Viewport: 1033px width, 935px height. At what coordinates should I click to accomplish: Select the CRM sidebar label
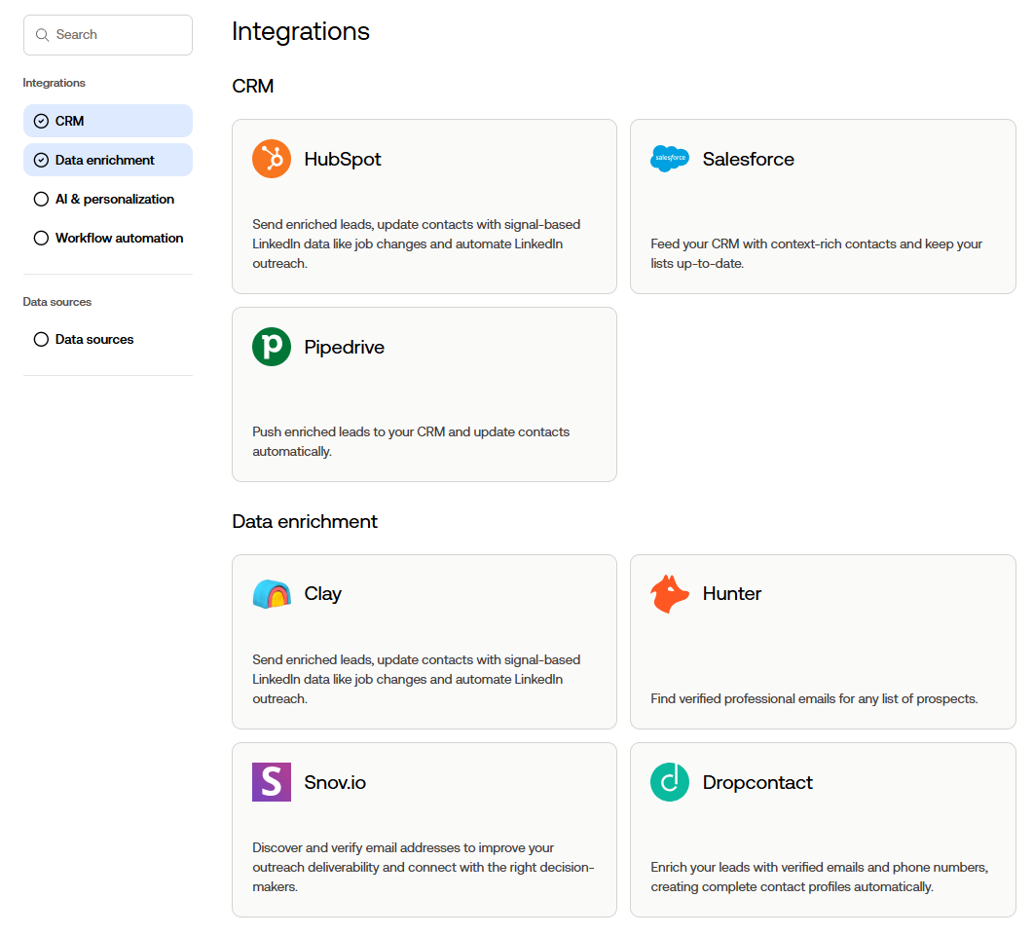(x=69, y=121)
